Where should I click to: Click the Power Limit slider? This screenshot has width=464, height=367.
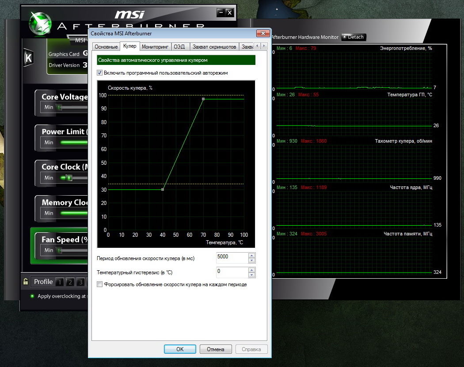74,142
